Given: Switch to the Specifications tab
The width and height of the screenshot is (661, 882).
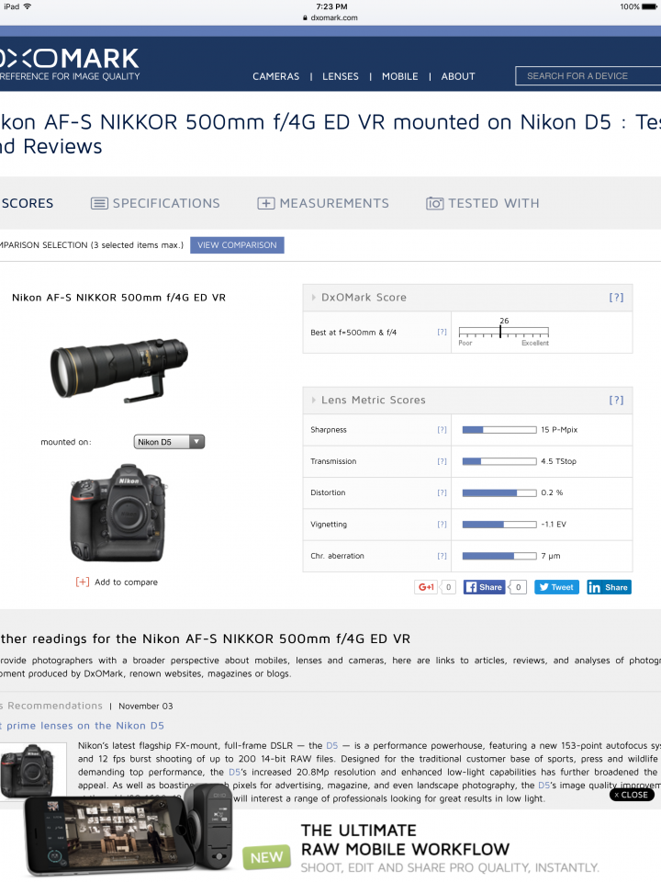Looking at the screenshot, I should click(156, 203).
